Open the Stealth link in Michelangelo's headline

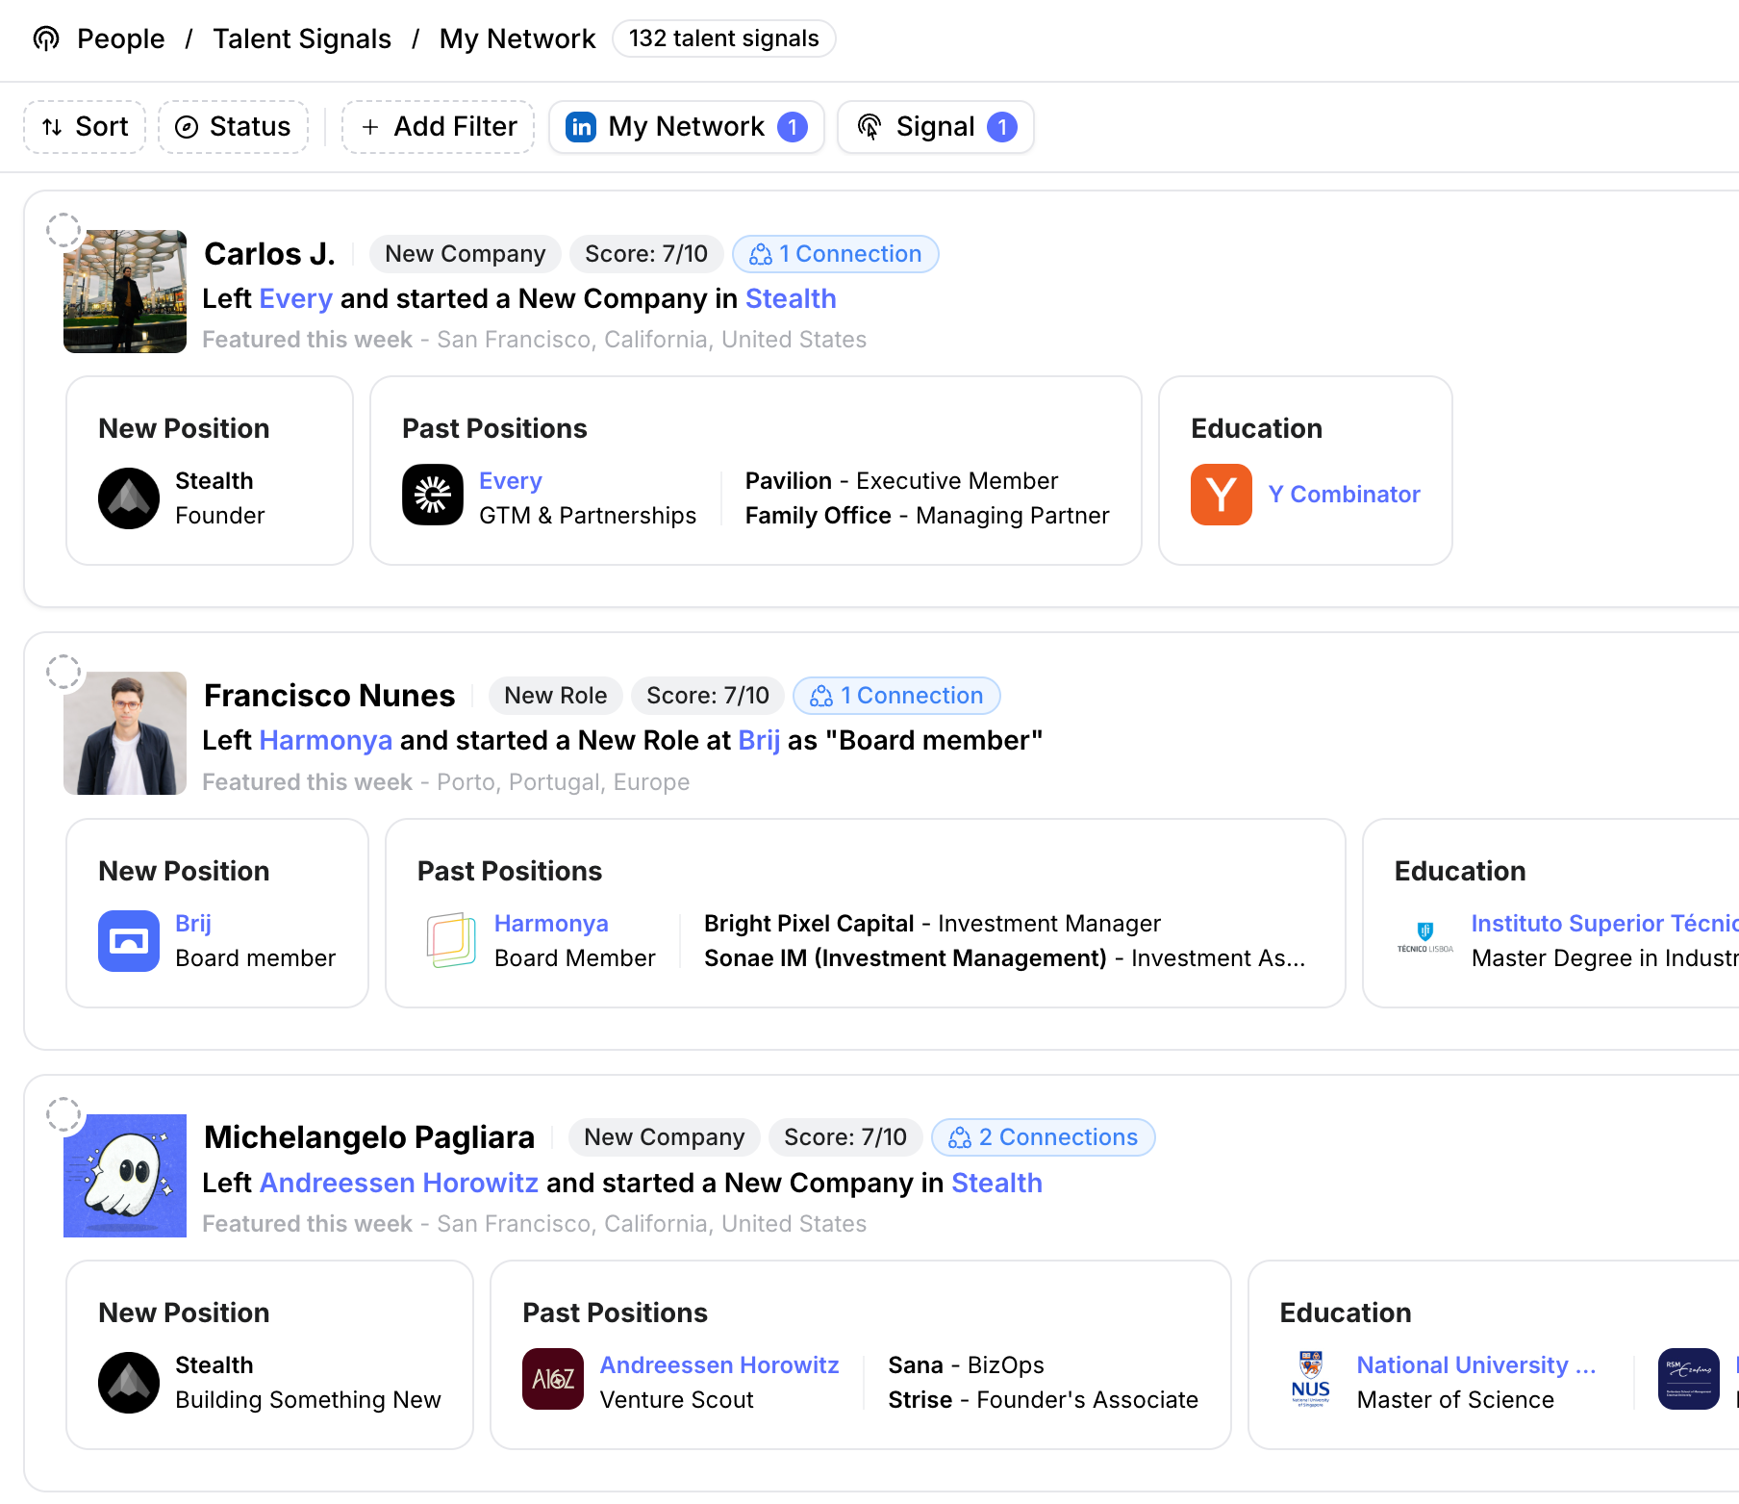tap(996, 1183)
